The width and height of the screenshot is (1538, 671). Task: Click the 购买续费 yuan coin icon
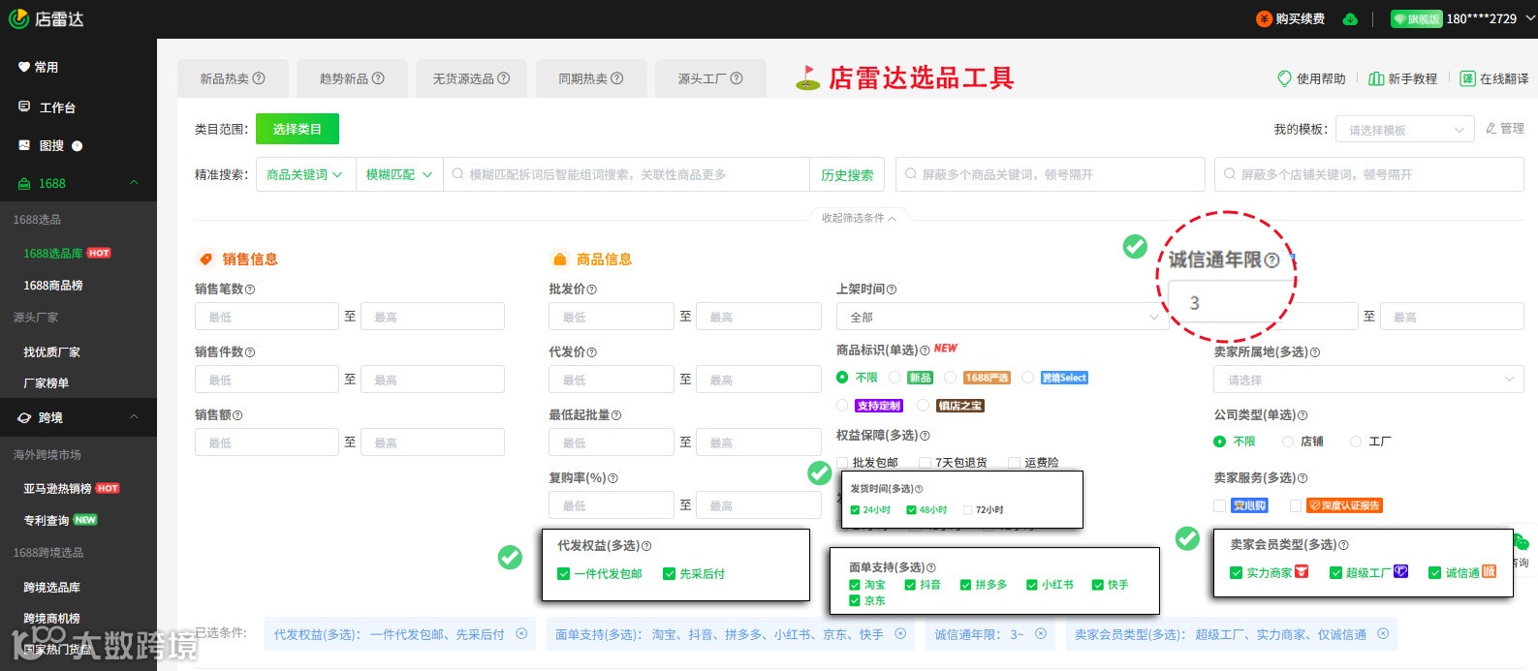pos(1264,19)
